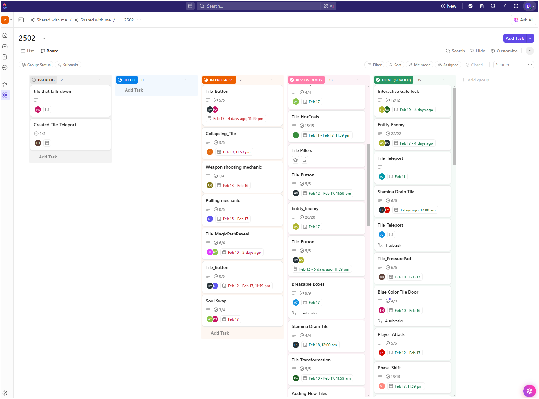This screenshot has width=539, height=399.
Task: Open the workspace P switcher dropdown
Action: 7,20
